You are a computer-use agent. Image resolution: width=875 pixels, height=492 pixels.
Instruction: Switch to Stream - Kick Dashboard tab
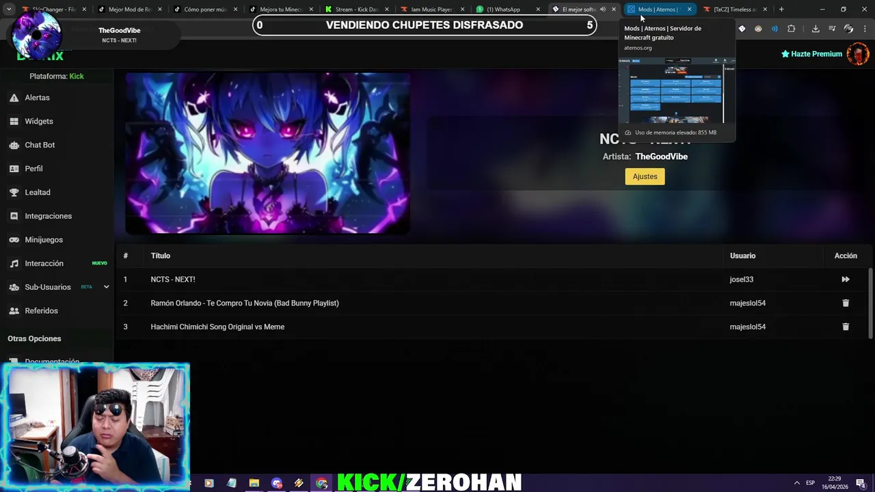pyautogui.click(x=355, y=10)
